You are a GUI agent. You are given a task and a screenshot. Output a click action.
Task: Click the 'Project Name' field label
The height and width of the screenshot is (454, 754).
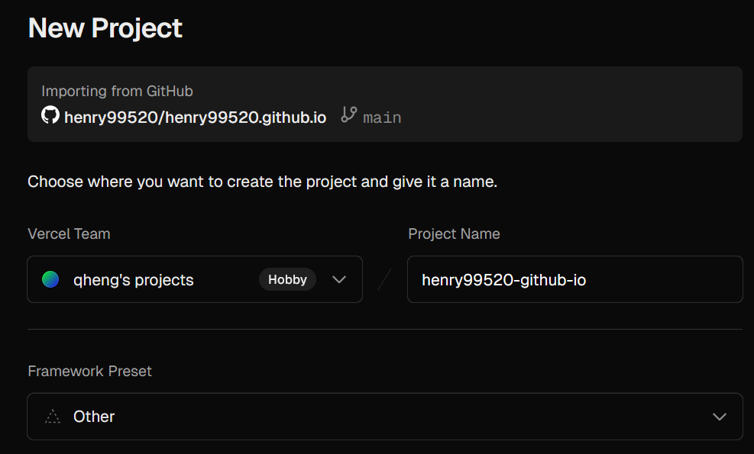[x=454, y=233]
